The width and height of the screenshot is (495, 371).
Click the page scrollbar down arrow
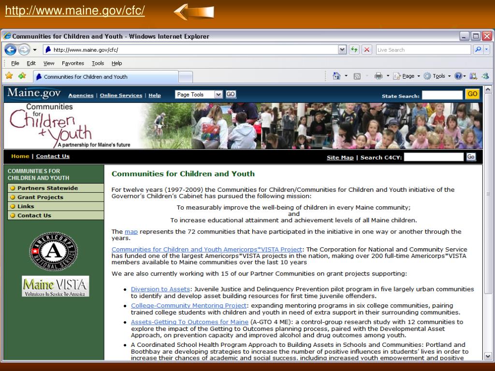point(488,357)
